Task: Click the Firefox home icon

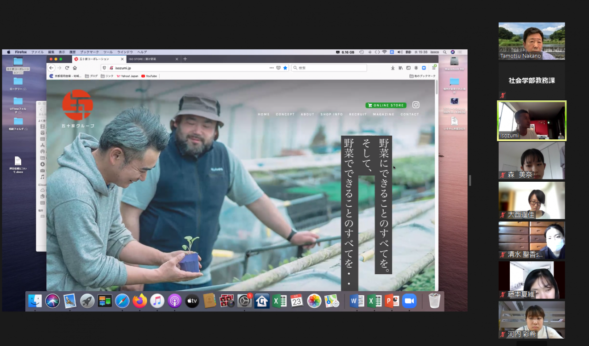Action: [x=75, y=68]
